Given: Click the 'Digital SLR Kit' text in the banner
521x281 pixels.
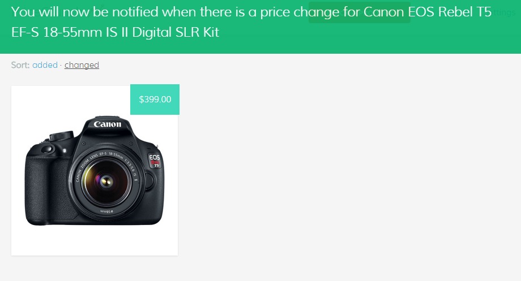Looking at the screenshot, I should click(x=176, y=32).
